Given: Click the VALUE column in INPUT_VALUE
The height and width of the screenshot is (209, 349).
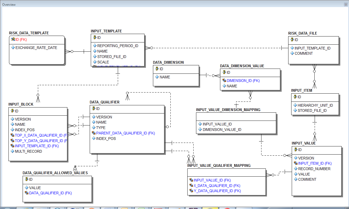Looking at the screenshot, I should [x=304, y=174].
